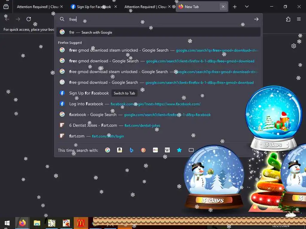Screen dimensions: 306x229
Task: Go forward one page
Action: coord(18,19)
